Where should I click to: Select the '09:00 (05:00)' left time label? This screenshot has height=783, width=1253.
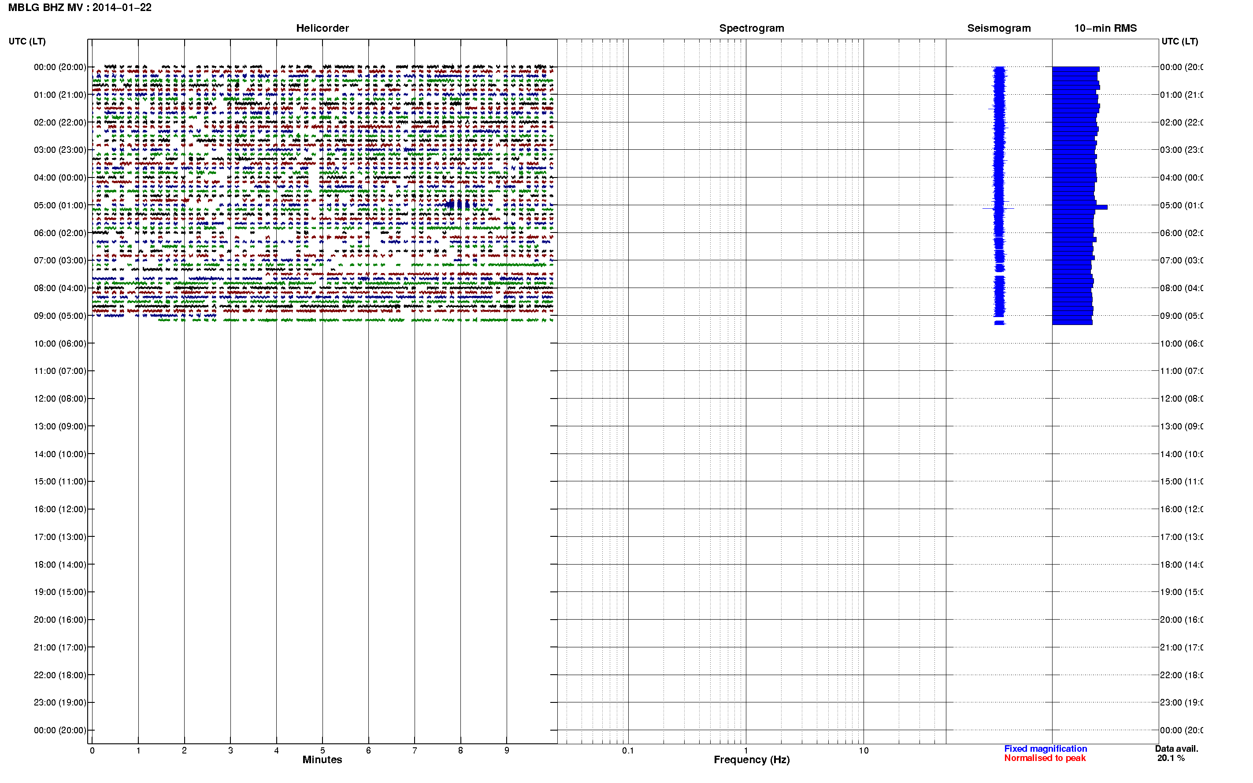tap(60, 316)
